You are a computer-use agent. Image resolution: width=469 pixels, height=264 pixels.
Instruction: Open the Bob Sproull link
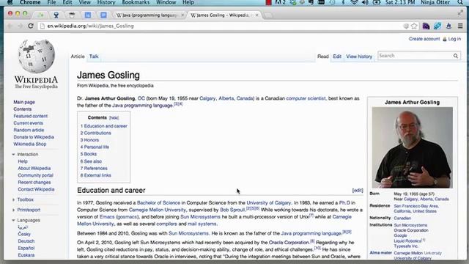232,210
